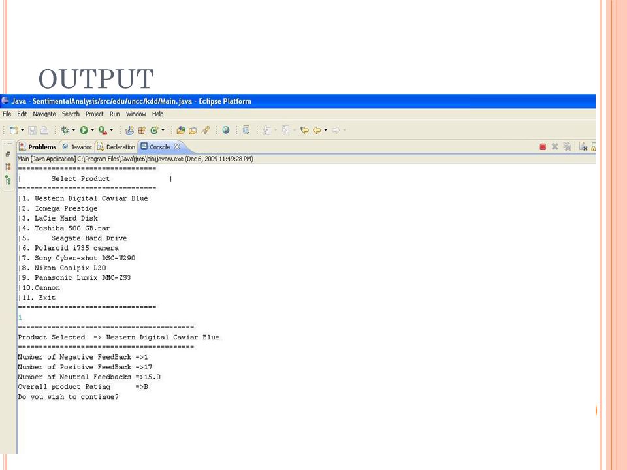This screenshot has width=627, height=470.
Task: Close the Console tab with X
Action: (177, 147)
